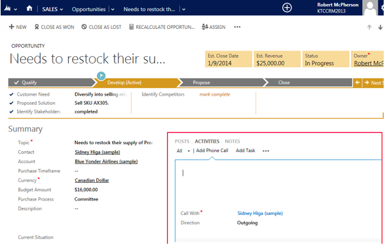The height and width of the screenshot is (247, 385).
Task: Click the Next Stage button
Action: pyautogui.click(x=373, y=83)
